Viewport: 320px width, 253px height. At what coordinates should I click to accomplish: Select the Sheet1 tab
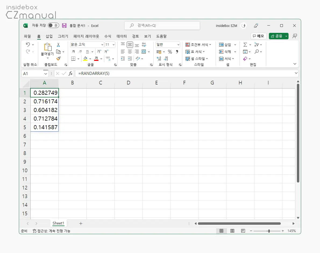click(58, 223)
